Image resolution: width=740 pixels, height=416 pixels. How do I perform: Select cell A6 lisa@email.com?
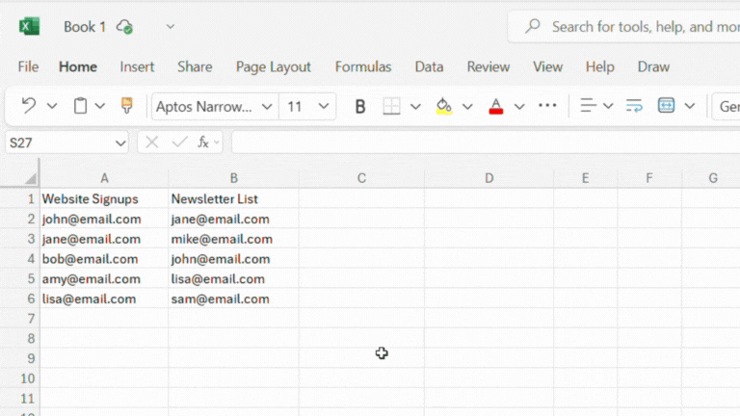(104, 299)
